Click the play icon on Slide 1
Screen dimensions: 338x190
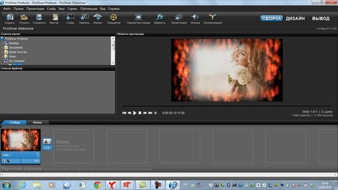click(x=4, y=161)
